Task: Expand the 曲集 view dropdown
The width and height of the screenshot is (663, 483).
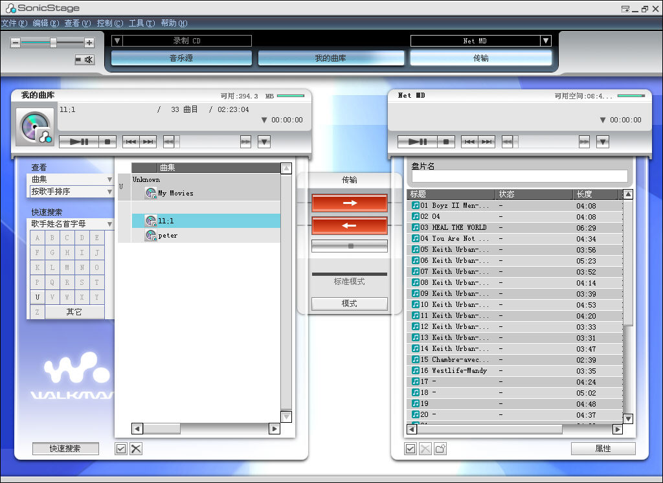Action: pyautogui.click(x=109, y=179)
